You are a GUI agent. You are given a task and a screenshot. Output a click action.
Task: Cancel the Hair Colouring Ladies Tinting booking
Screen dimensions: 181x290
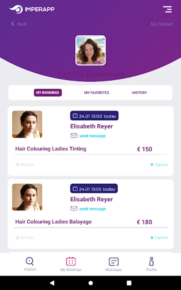(159, 165)
